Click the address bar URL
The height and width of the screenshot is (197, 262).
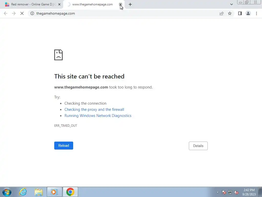56,13
